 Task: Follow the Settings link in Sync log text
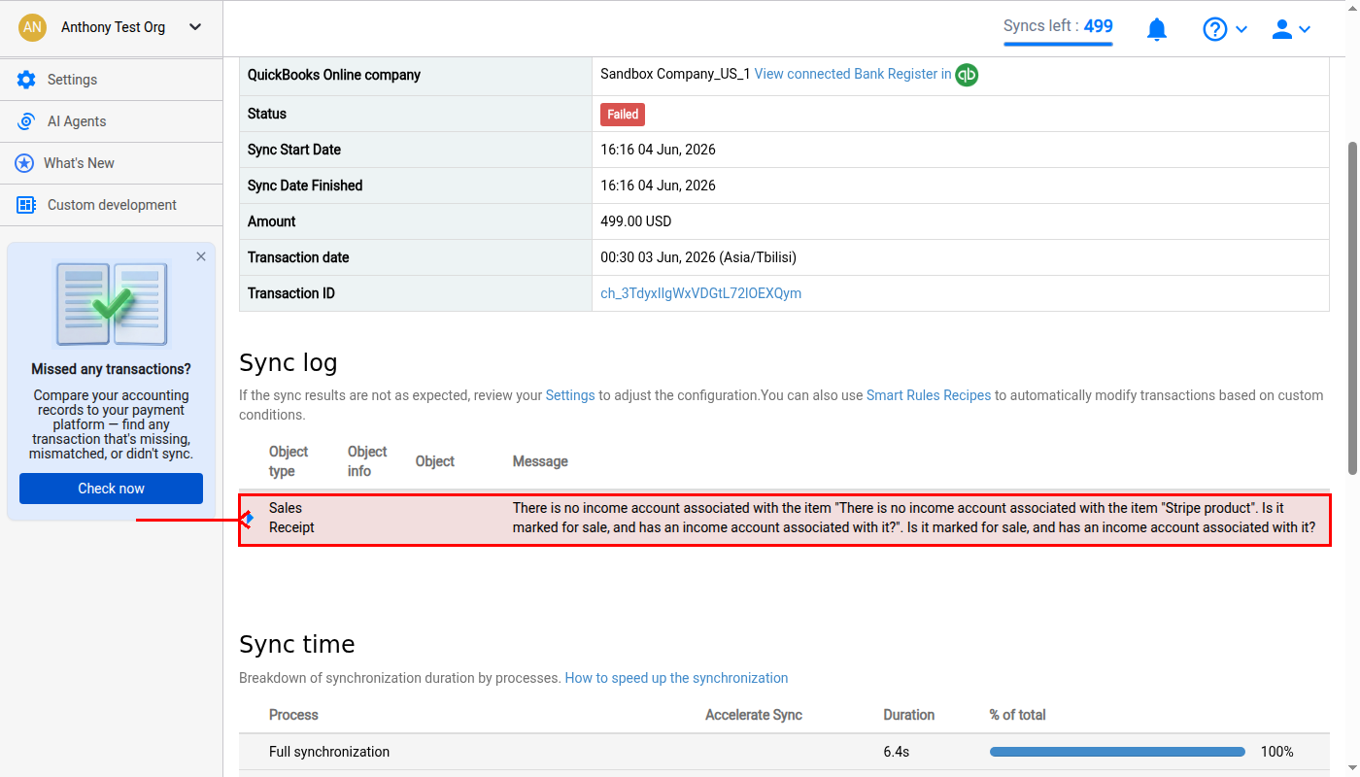[x=570, y=395]
